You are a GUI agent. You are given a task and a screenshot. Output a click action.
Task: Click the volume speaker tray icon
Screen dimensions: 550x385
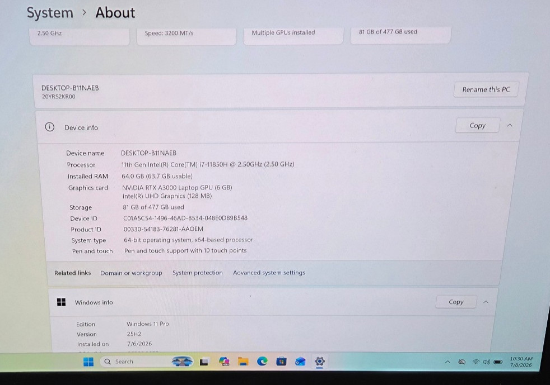pyautogui.click(x=486, y=362)
